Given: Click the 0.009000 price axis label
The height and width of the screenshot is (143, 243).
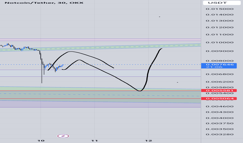Looking at the screenshot, I should coord(220,51).
